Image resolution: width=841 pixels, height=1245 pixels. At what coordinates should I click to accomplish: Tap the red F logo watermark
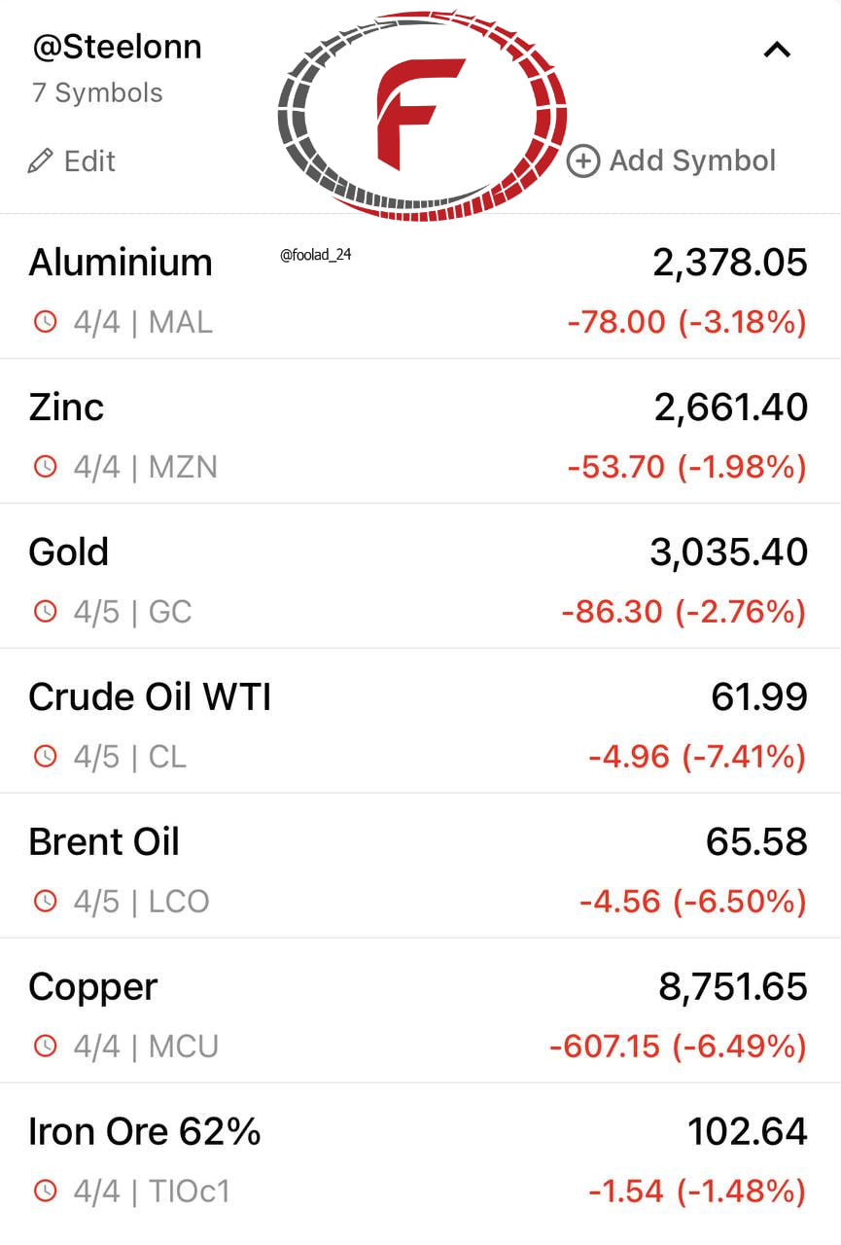421,114
